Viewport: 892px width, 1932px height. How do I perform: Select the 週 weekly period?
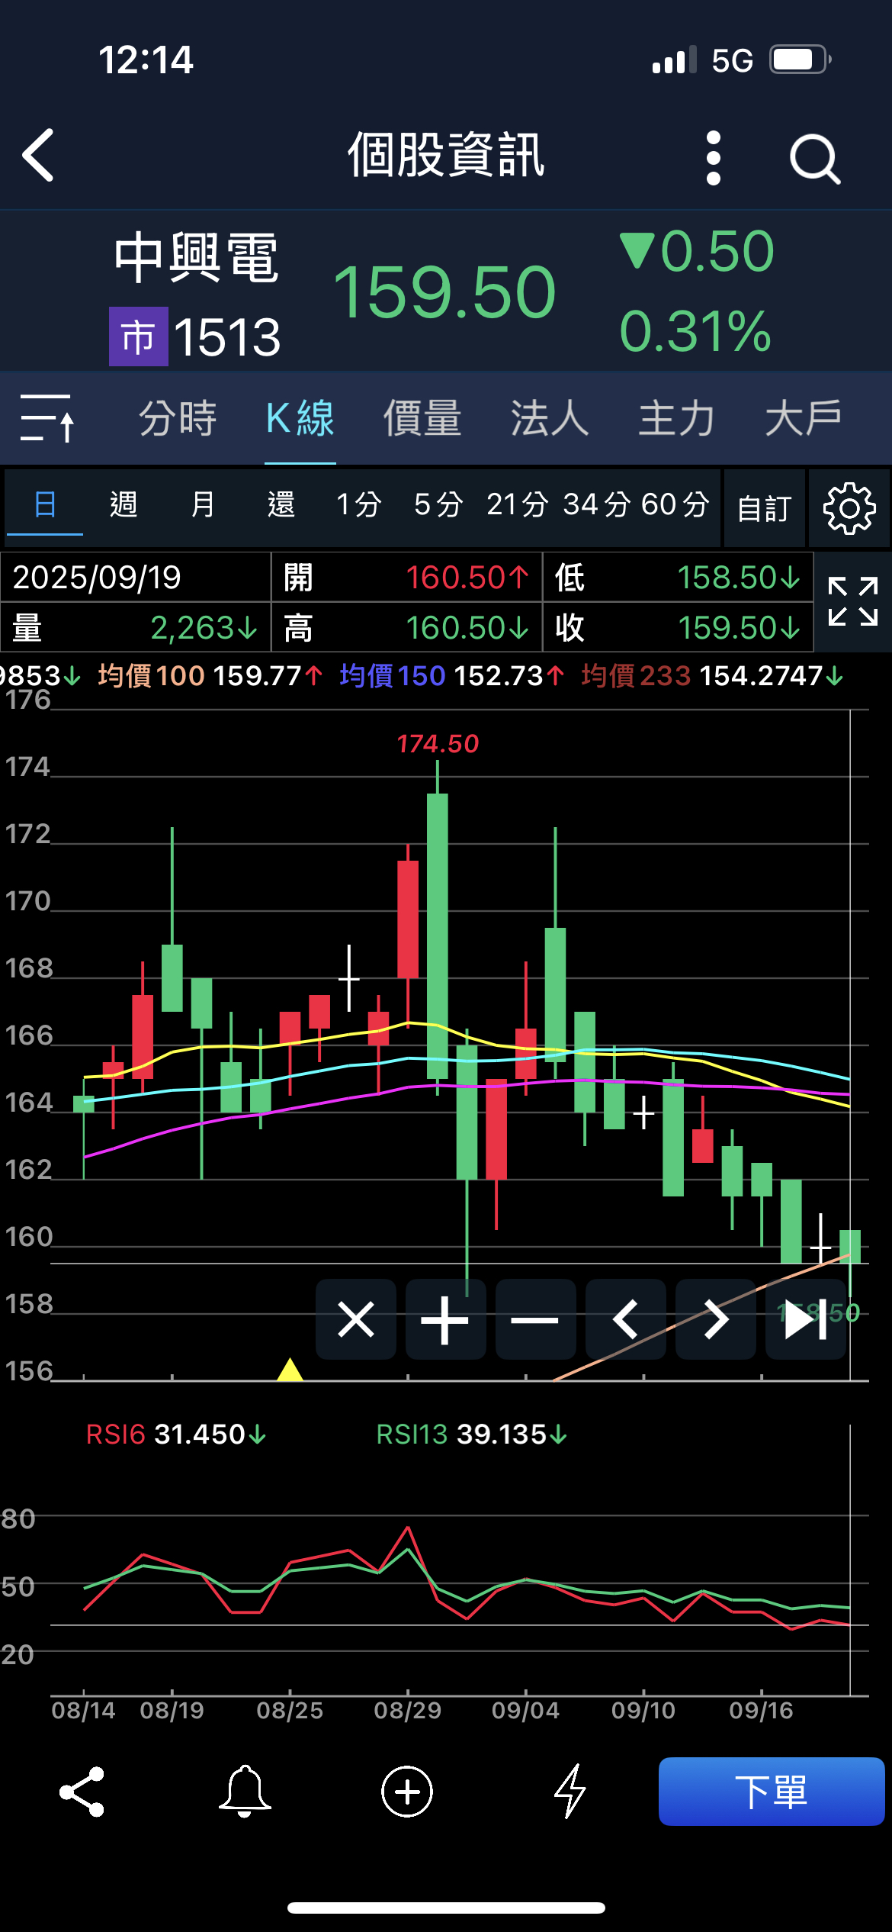124,504
